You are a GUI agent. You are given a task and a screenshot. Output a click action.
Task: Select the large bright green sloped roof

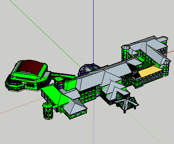point(55,95)
